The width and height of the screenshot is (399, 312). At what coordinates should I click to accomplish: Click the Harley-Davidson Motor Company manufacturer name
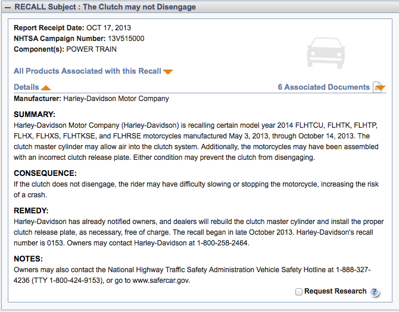pos(116,99)
